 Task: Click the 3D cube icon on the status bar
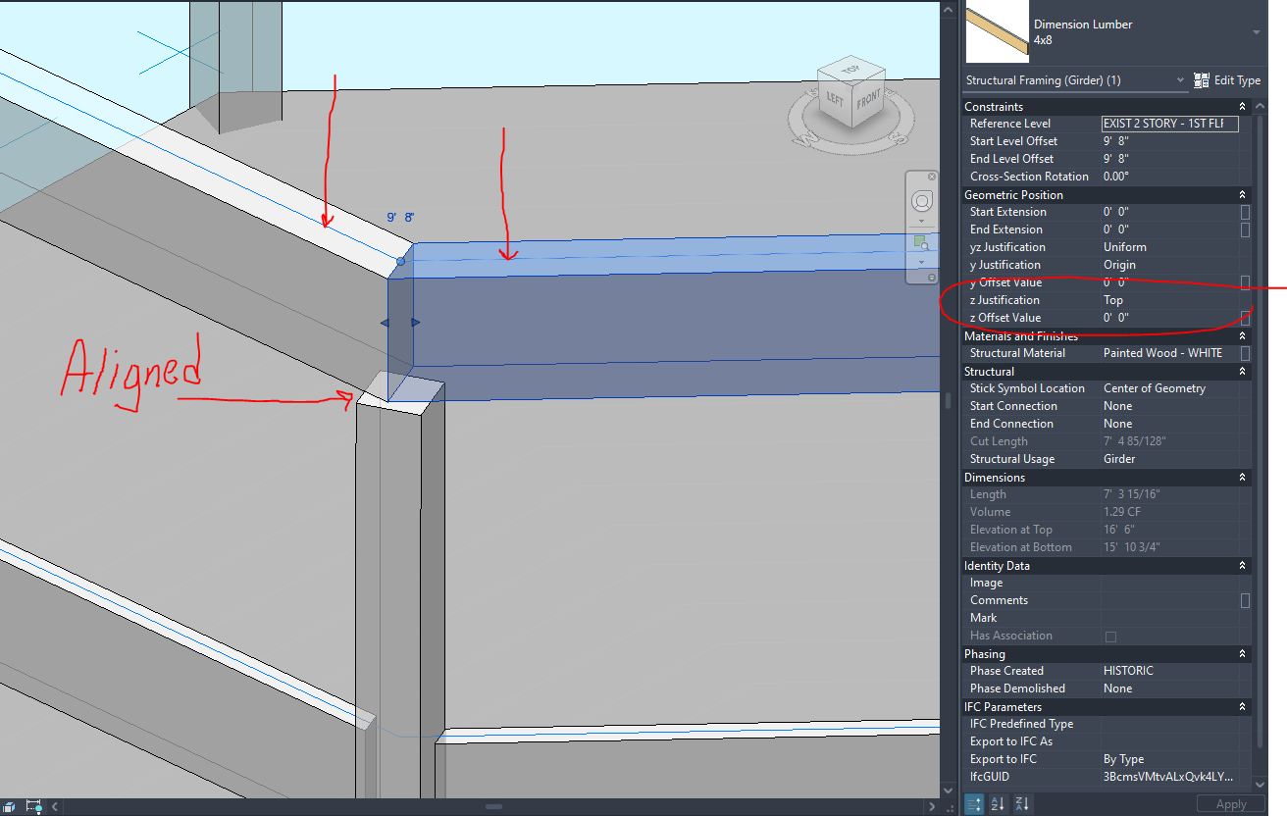10,807
